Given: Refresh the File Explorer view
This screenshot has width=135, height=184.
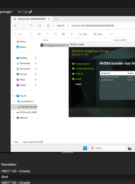Looking at the screenshot, I should [39, 25].
